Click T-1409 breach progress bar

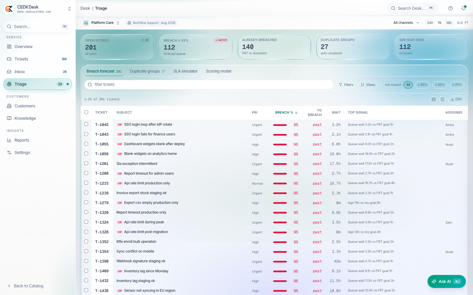pyautogui.click(x=280, y=271)
